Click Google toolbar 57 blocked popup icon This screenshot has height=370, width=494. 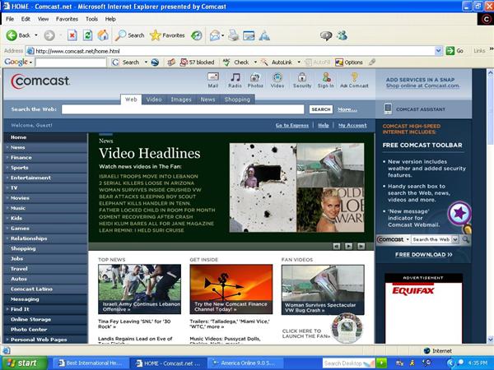(198, 62)
